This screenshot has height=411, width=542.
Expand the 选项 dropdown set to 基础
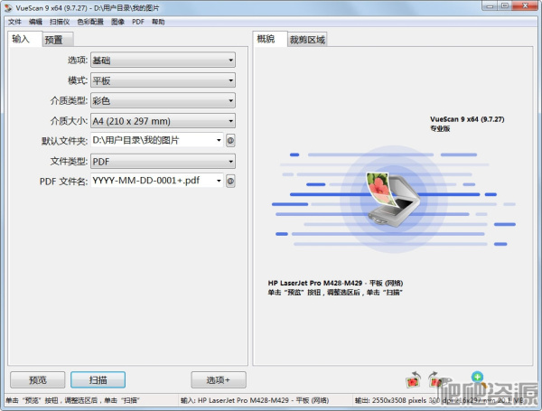[x=163, y=61]
